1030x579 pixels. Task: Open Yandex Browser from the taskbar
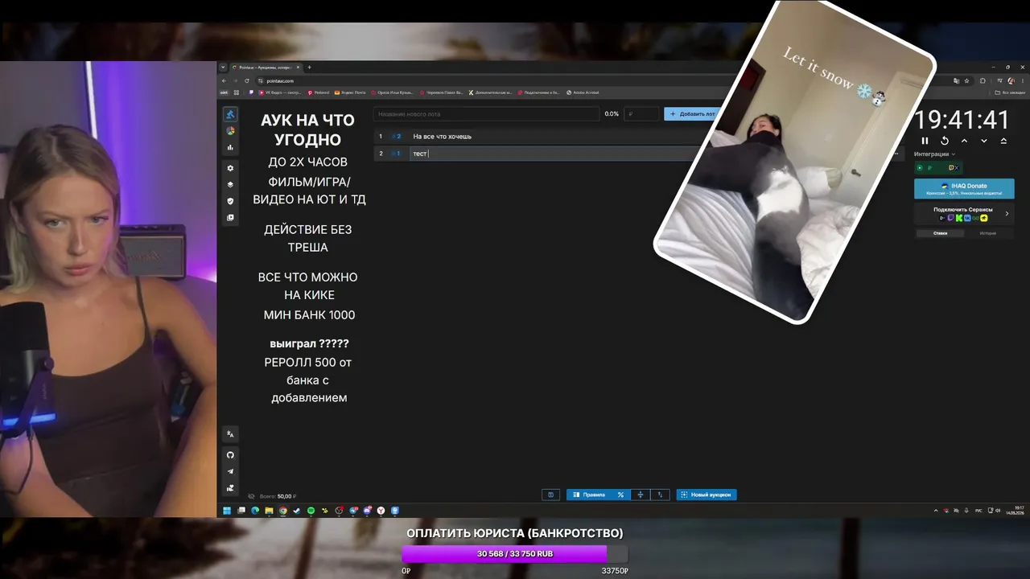pyautogui.click(x=381, y=511)
